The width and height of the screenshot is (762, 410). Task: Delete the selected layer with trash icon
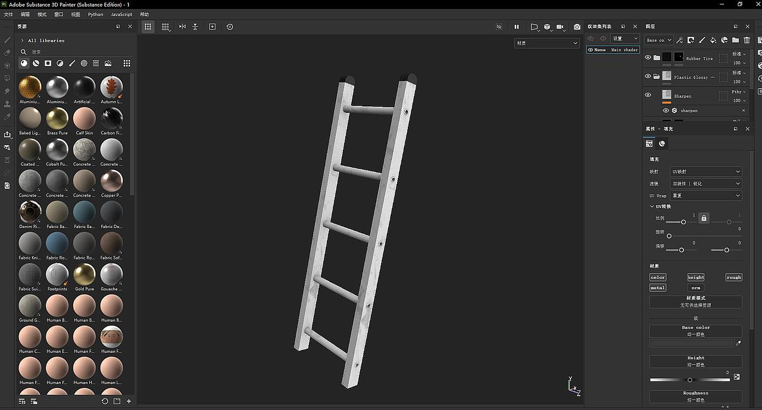point(747,40)
